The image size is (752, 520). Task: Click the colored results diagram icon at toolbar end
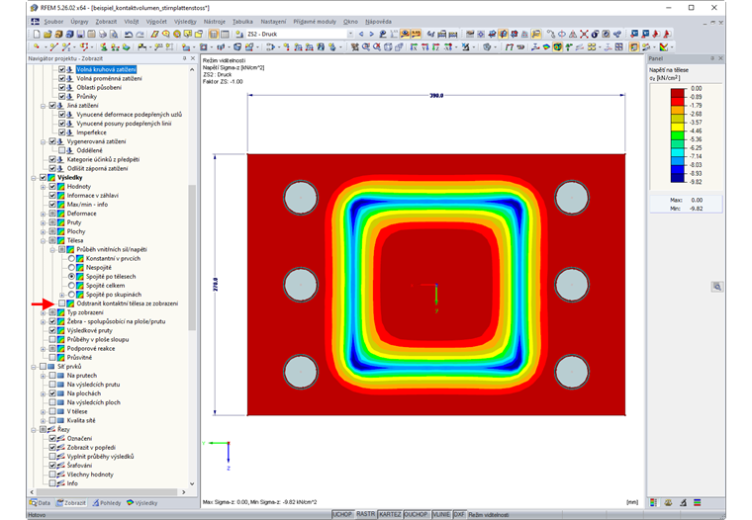tap(663, 47)
